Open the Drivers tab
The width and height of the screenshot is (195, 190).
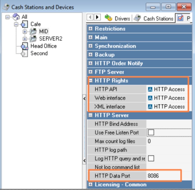(117, 18)
